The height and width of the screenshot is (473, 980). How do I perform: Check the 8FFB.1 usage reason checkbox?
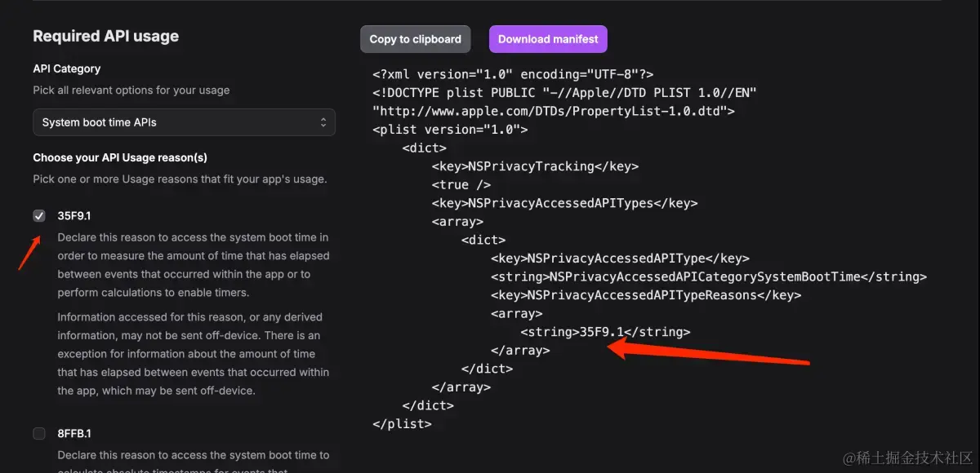(x=39, y=434)
